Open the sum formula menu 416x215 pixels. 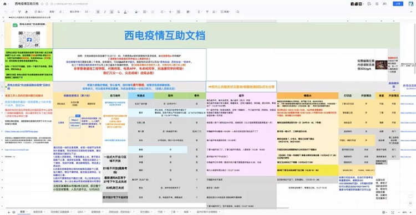pyautogui.click(x=199, y=12)
